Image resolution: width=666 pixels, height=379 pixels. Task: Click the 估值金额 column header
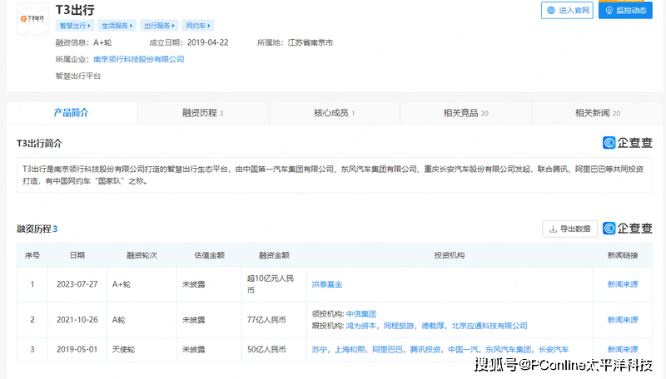coord(210,255)
